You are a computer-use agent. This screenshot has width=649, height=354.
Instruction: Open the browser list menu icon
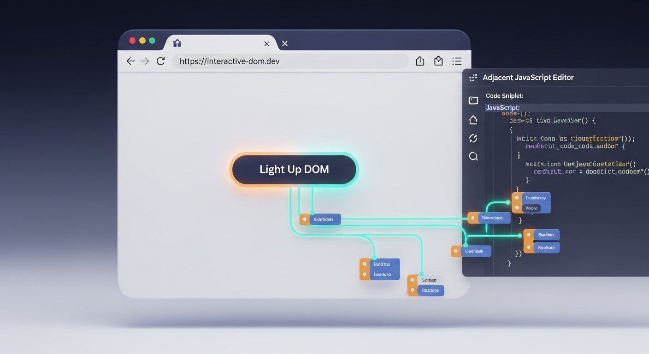point(457,61)
